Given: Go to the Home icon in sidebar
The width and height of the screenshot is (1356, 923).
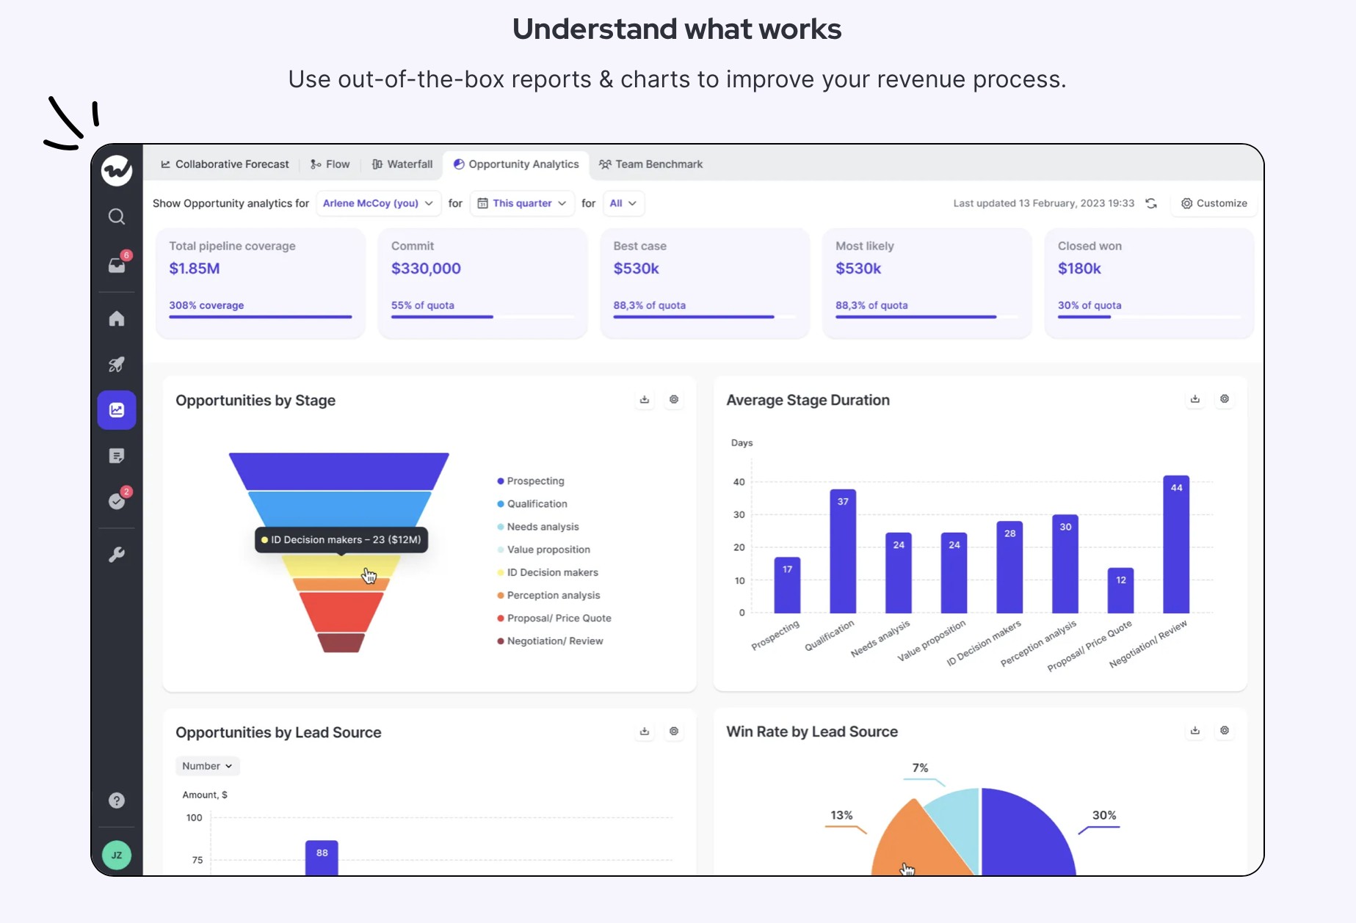Looking at the screenshot, I should point(116,318).
